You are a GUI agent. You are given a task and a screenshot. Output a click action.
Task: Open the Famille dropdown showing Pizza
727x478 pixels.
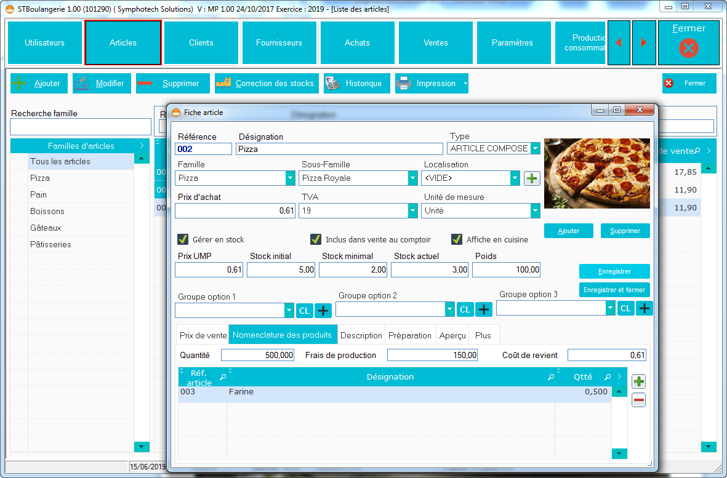point(290,178)
